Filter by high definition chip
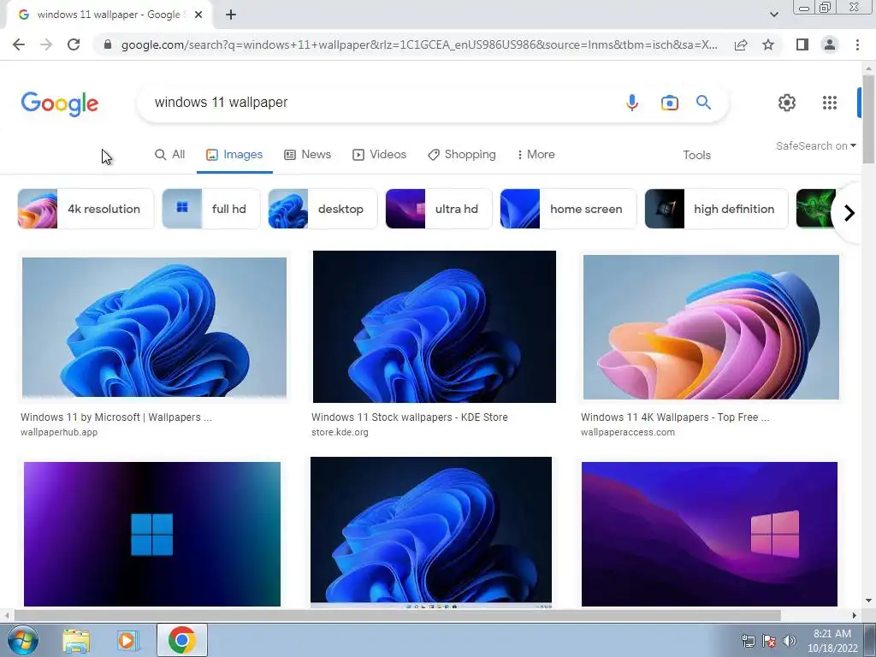Screen dimensions: 876x657 point(716,209)
